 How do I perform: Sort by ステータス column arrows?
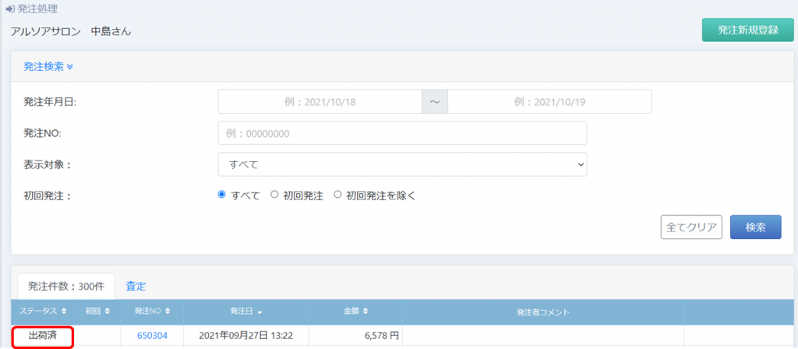coord(64,312)
